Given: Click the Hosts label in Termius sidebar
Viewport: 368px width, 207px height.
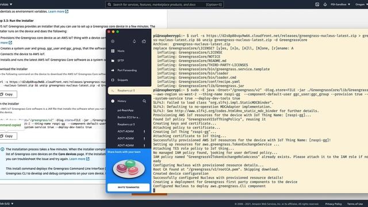Looking at the screenshot, I should (x=121, y=51).
